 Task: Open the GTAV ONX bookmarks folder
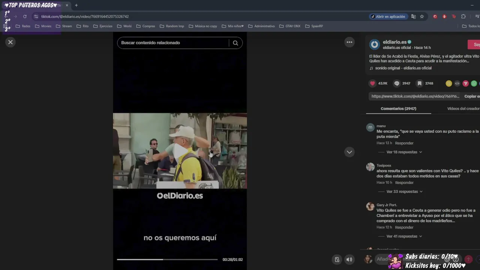[x=290, y=26]
